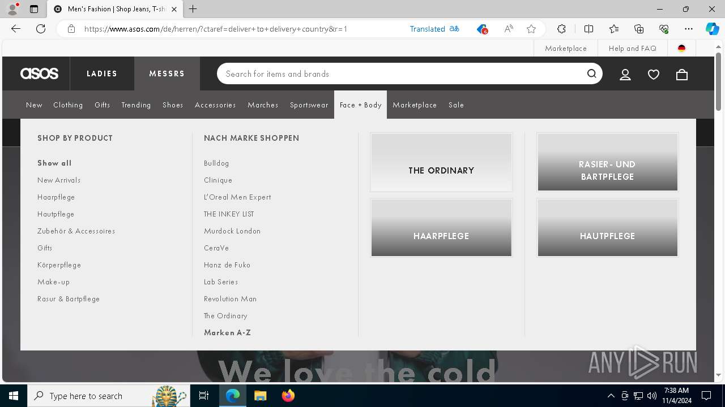Open Edge settings and more menu
Image resolution: width=725 pixels, height=407 pixels.
tap(689, 29)
